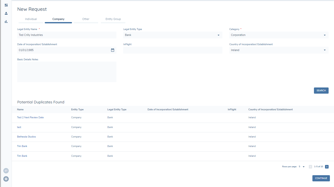Expand Country of Incorporation dropdown

click(324, 50)
